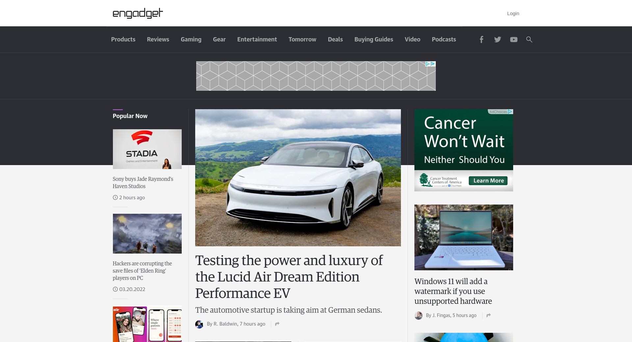Open Engadget's Facebook page icon
The image size is (632, 342).
click(481, 39)
